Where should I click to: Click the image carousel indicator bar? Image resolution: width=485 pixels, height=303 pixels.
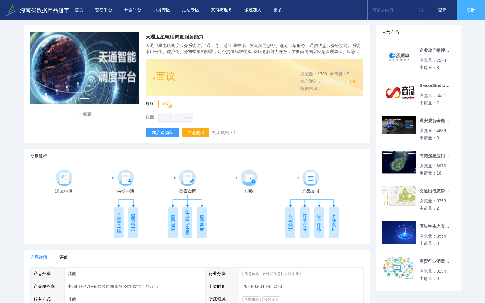coord(85,98)
